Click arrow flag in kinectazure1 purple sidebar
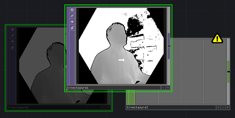Viewport: 235px width, 118px height. [x=72, y=22]
